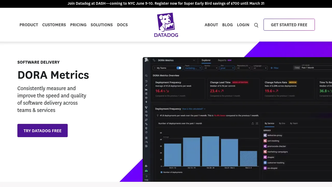
Task: Click the Datadog dog icon in the dashboard corner
Action: click(147, 60)
